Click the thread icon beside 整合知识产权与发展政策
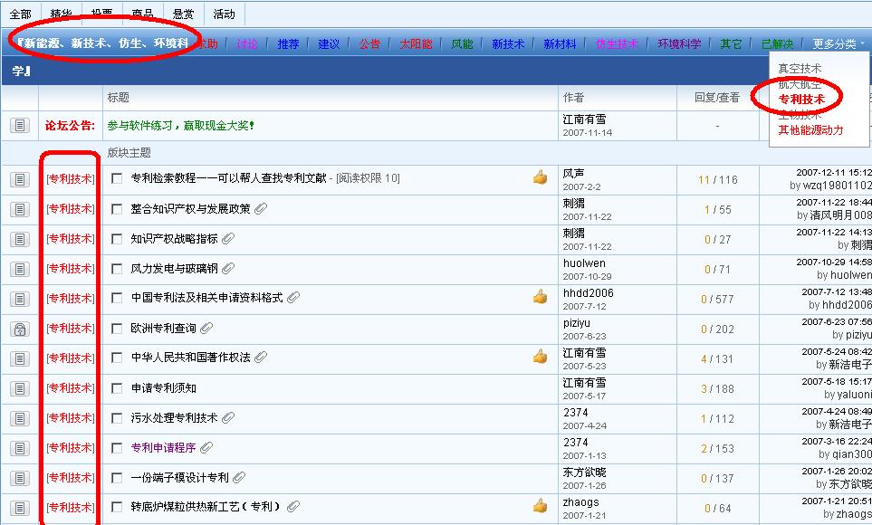The height and width of the screenshot is (525, 872). tap(19, 209)
